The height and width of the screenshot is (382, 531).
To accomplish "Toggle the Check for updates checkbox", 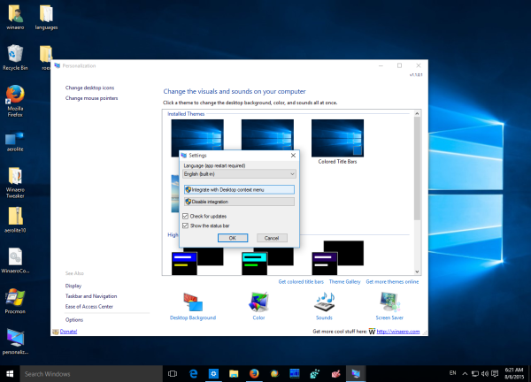I will click(185, 217).
